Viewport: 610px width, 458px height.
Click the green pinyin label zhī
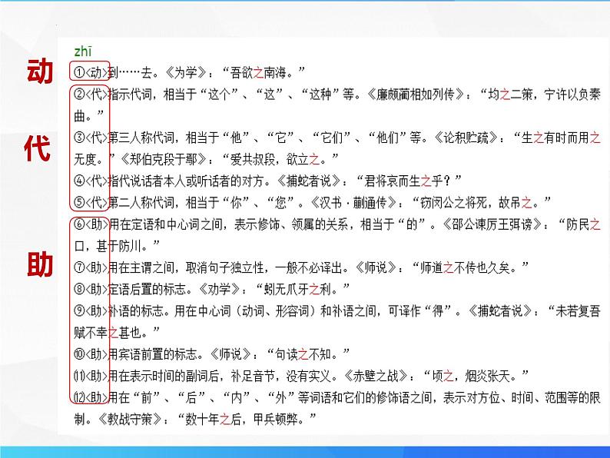(83, 51)
